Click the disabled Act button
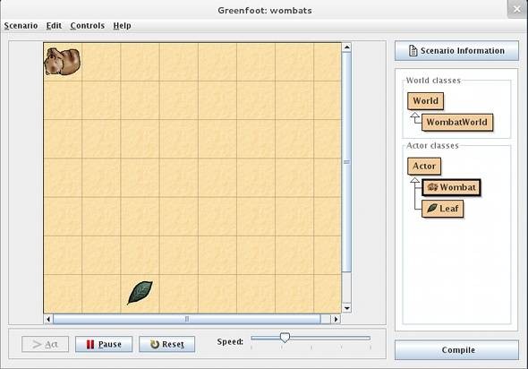Image resolution: width=528 pixels, height=369 pixels. coord(45,344)
